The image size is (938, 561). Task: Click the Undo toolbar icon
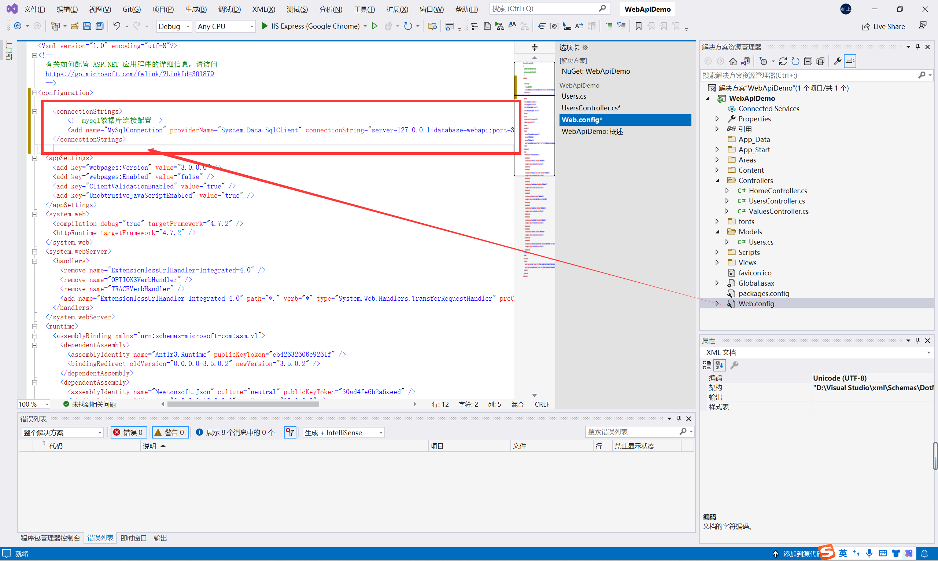(117, 26)
